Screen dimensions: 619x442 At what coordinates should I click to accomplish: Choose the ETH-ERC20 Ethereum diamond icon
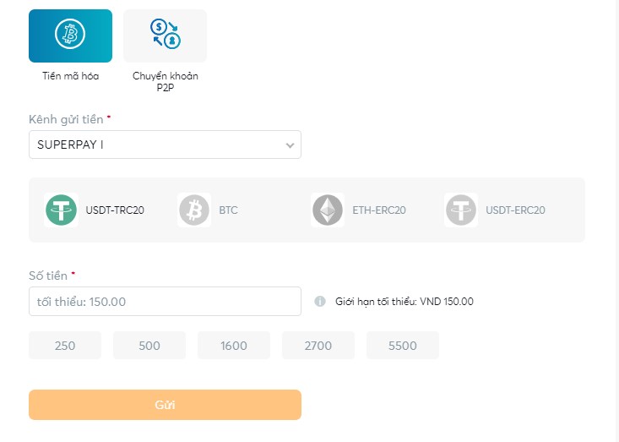[328, 210]
